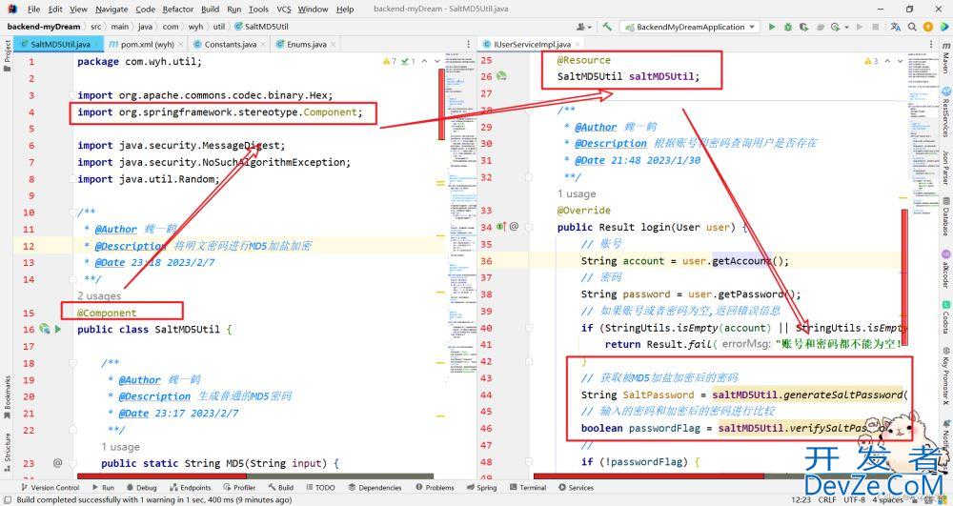Open Problems tool window
The width and height of the screenshot is (953, 506).
pyautogui.click(x=436, y=488)
